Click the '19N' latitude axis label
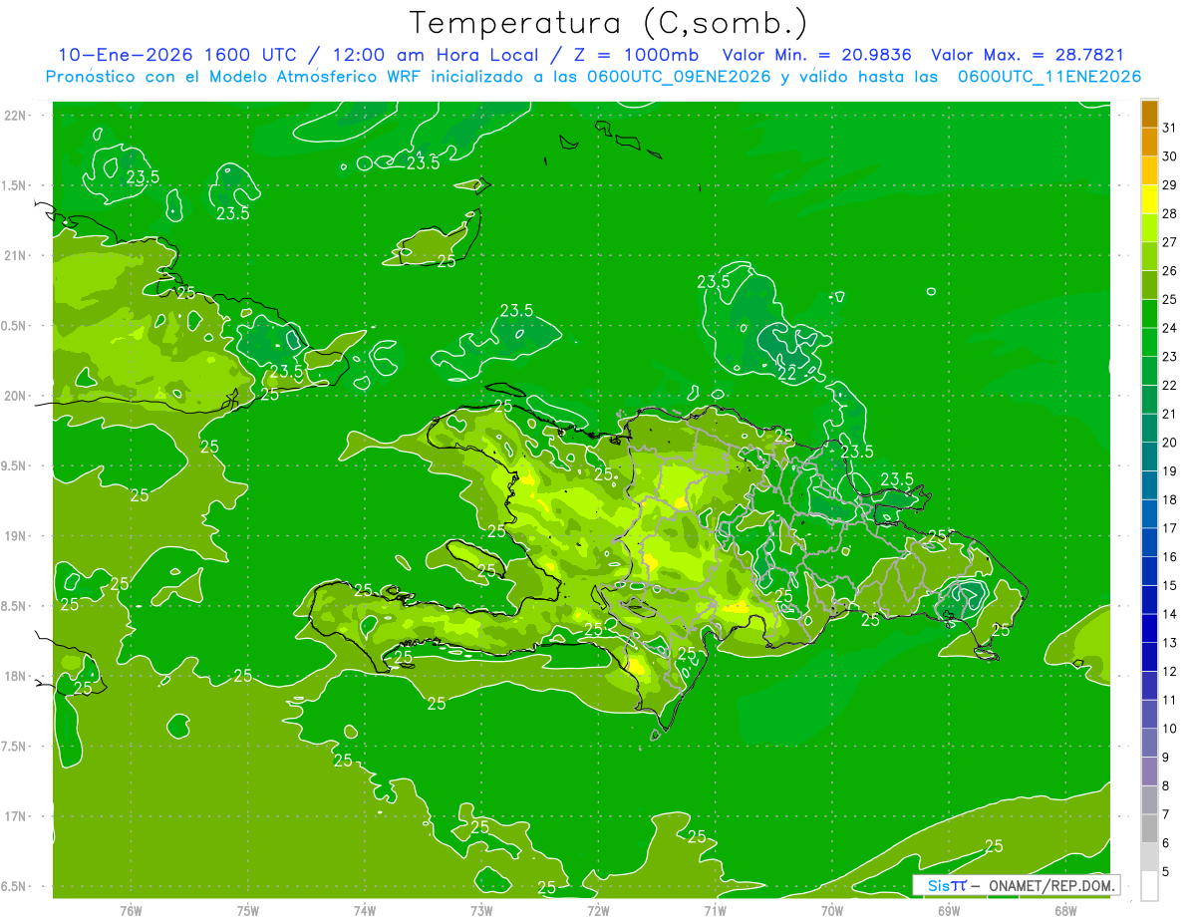Screen dimensions: 1196x924 pos(15,536)
